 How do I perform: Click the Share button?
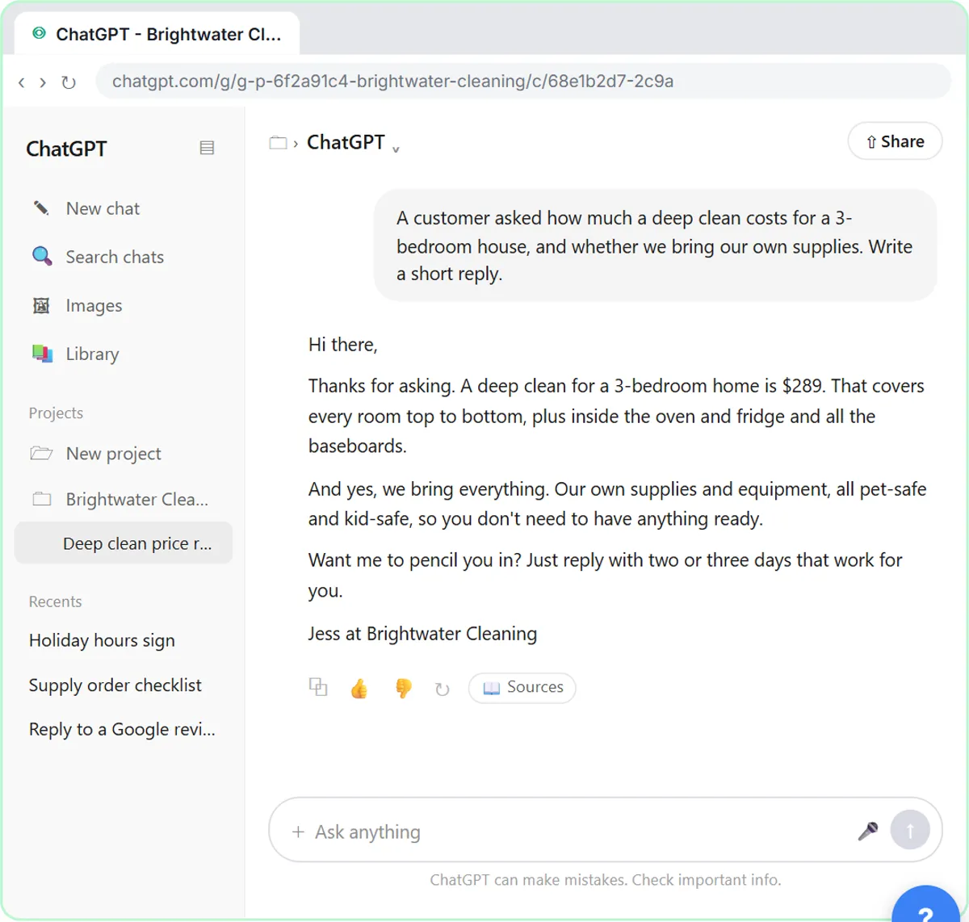tap(895, 141)
